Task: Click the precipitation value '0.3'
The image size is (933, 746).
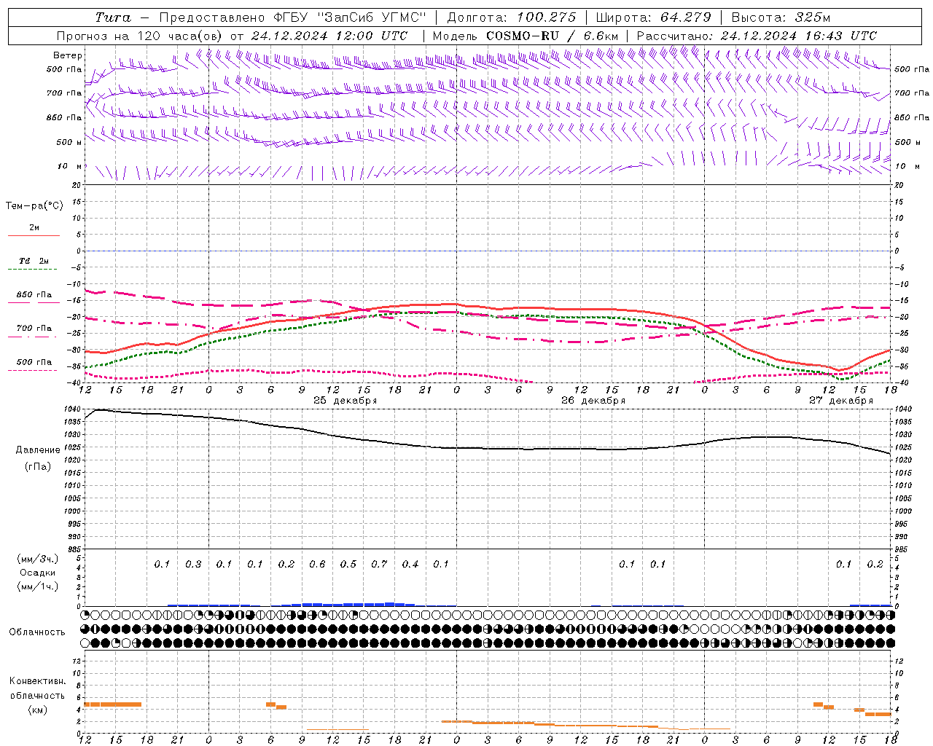Action: (193, 564)
